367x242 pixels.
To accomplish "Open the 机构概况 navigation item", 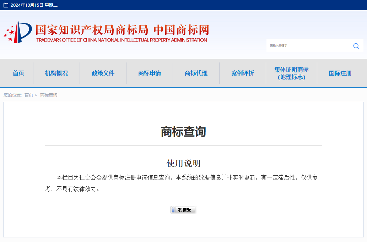I will point(56,73).
